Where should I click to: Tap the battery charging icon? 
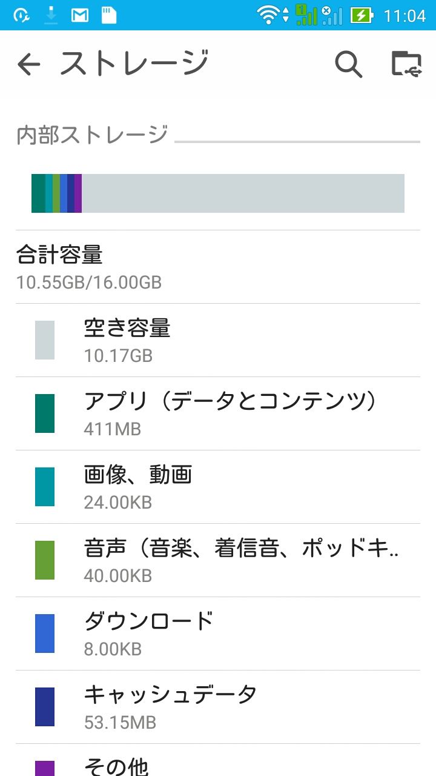pos(362,15)
